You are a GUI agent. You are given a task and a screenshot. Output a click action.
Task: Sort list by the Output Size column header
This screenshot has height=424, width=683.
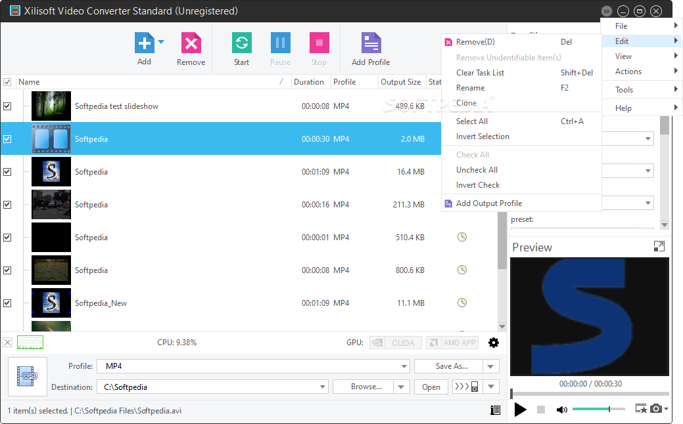tap(401, 82)
